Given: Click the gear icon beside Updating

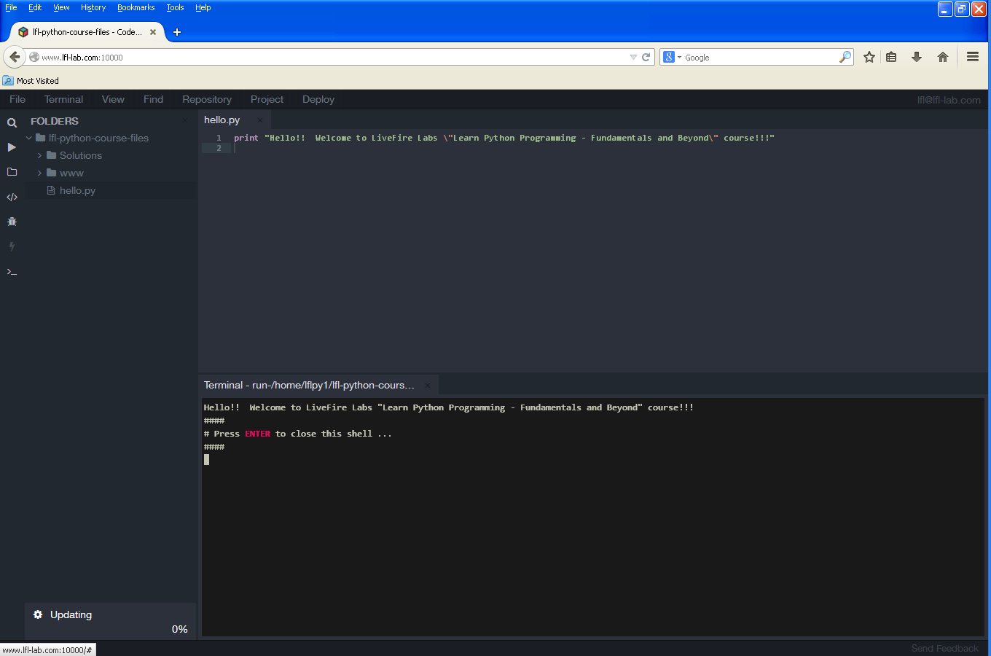Looking at the screenshot, I should (x=38, y=614).
